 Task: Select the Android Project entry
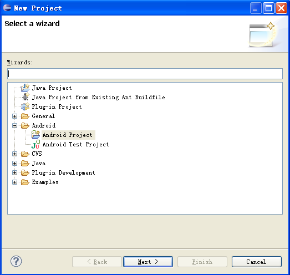coord(68,135)
